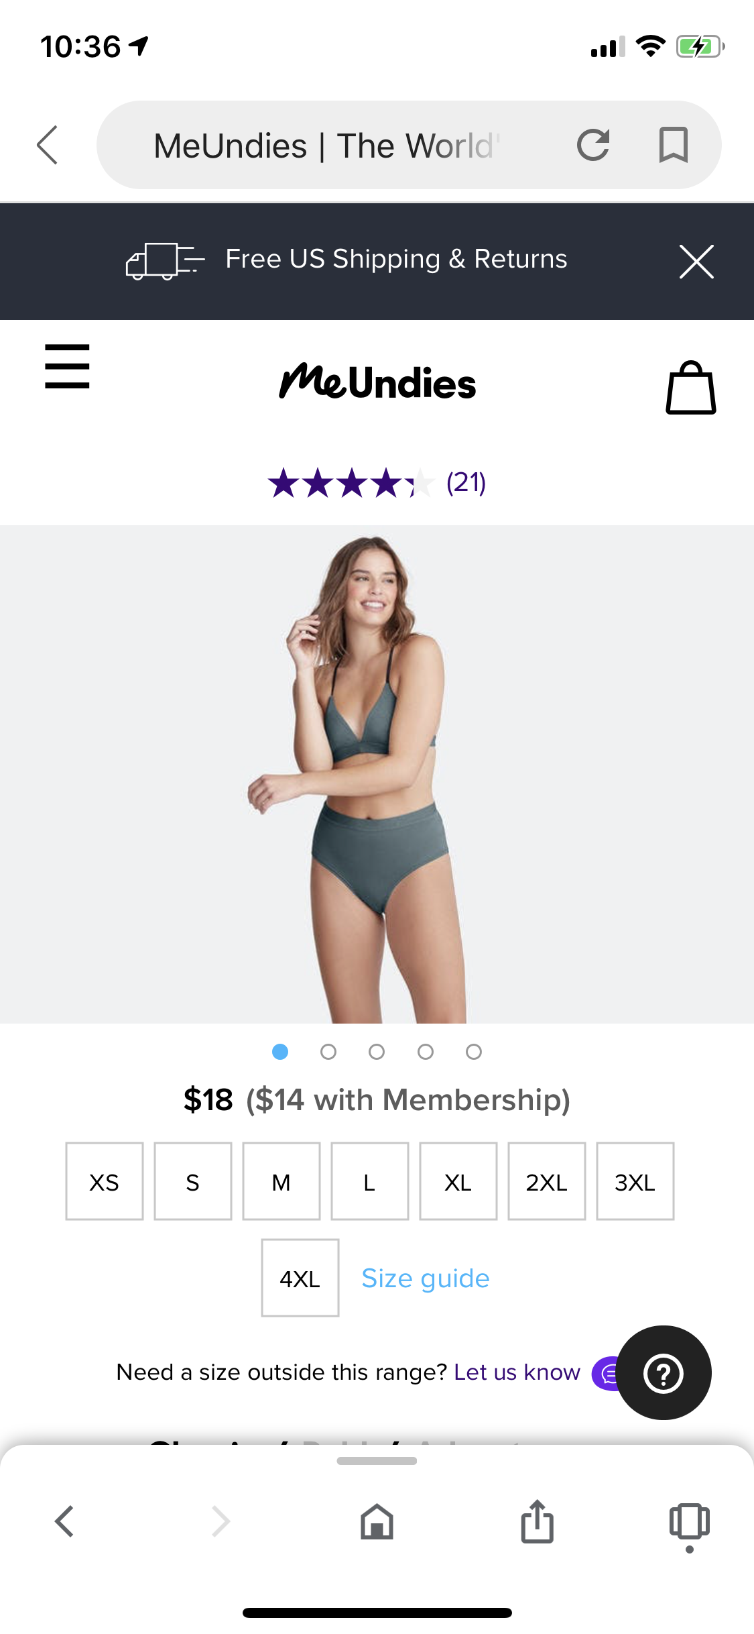View the 21 reviews star rating
Image resolution: width=754 pixels, height=1634 pixels.
click(377, 482)
